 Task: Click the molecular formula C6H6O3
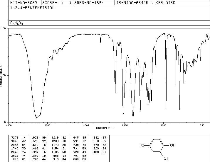click(16, 23)
